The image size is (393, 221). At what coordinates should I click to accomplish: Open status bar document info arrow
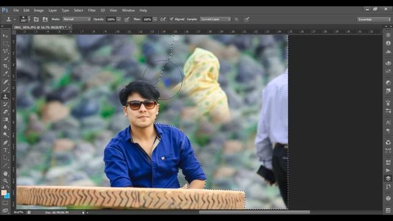click(84, 212)
